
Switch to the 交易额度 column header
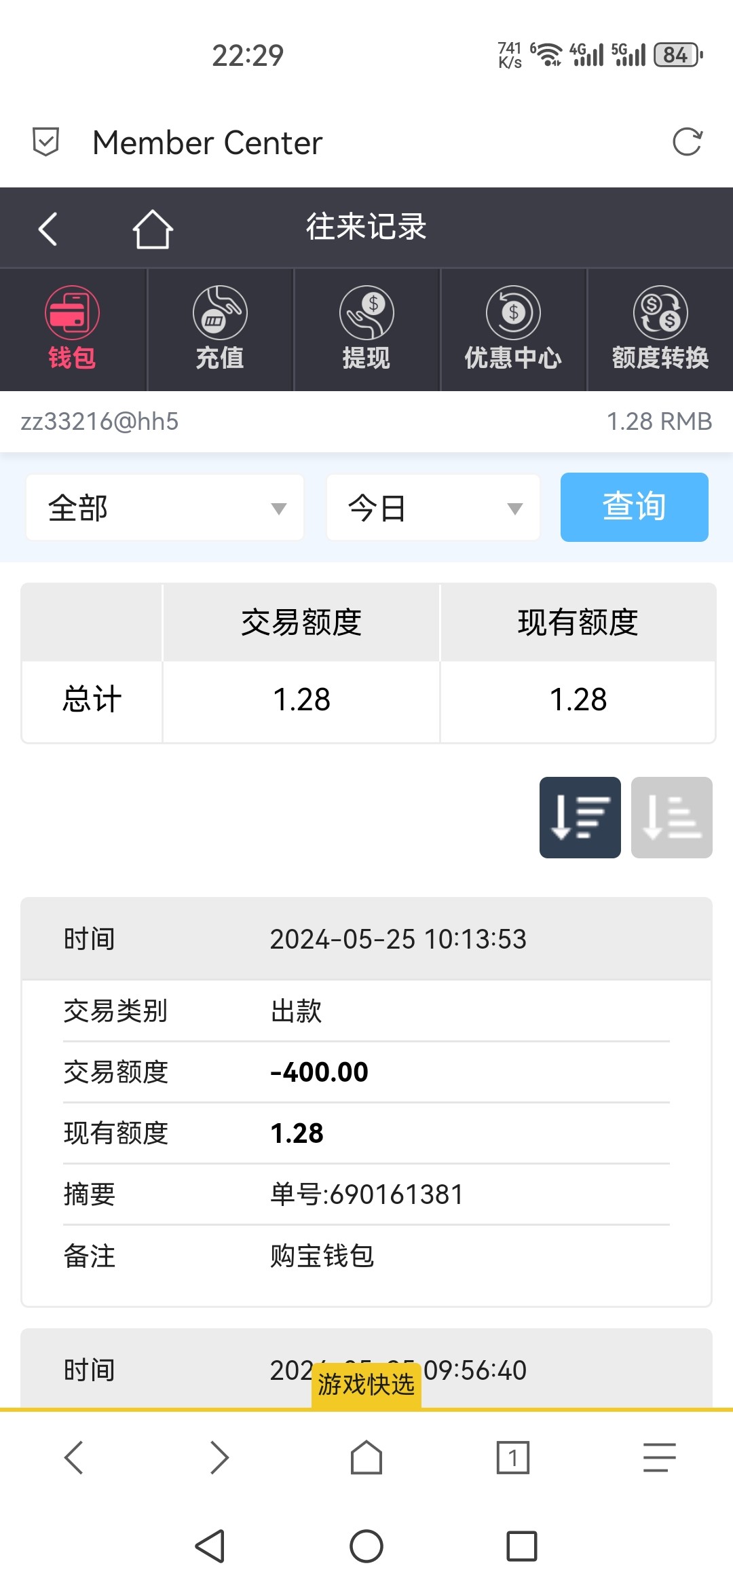coord(301,622)
